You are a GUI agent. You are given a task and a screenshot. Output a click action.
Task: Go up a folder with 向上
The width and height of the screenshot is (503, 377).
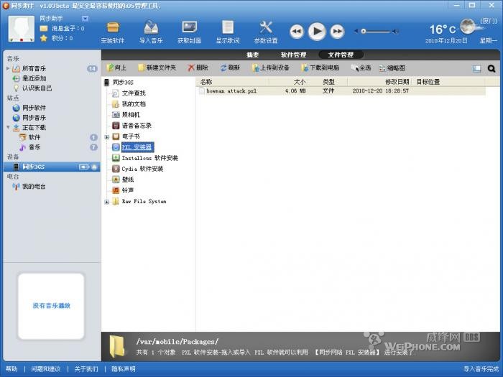tap(116, 68)
